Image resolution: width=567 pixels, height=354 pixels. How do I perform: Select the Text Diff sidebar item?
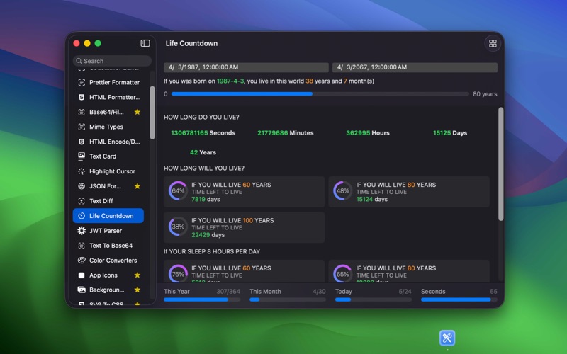[101, 201]
